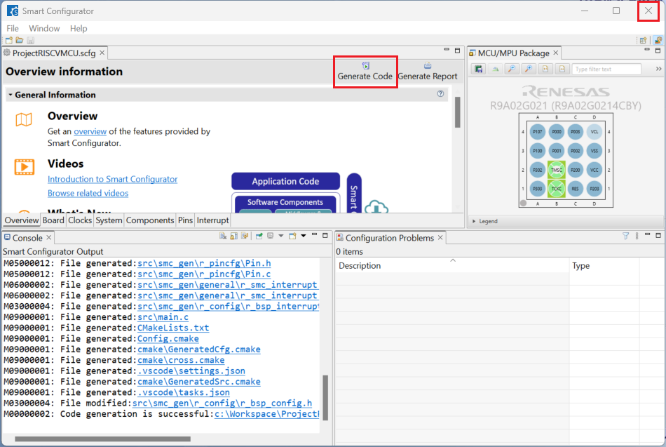The height and width of the screenshot is (447, 666).
Task: Click the fit-height package view icon
Action: pyautogui.click(x=545, y=69)
